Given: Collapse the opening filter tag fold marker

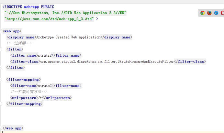Looking at the screenshot, I should [1, 49].
